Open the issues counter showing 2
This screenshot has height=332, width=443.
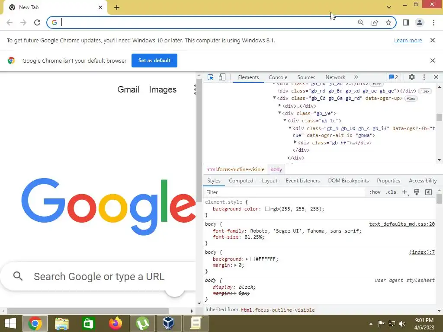(394, 77)
